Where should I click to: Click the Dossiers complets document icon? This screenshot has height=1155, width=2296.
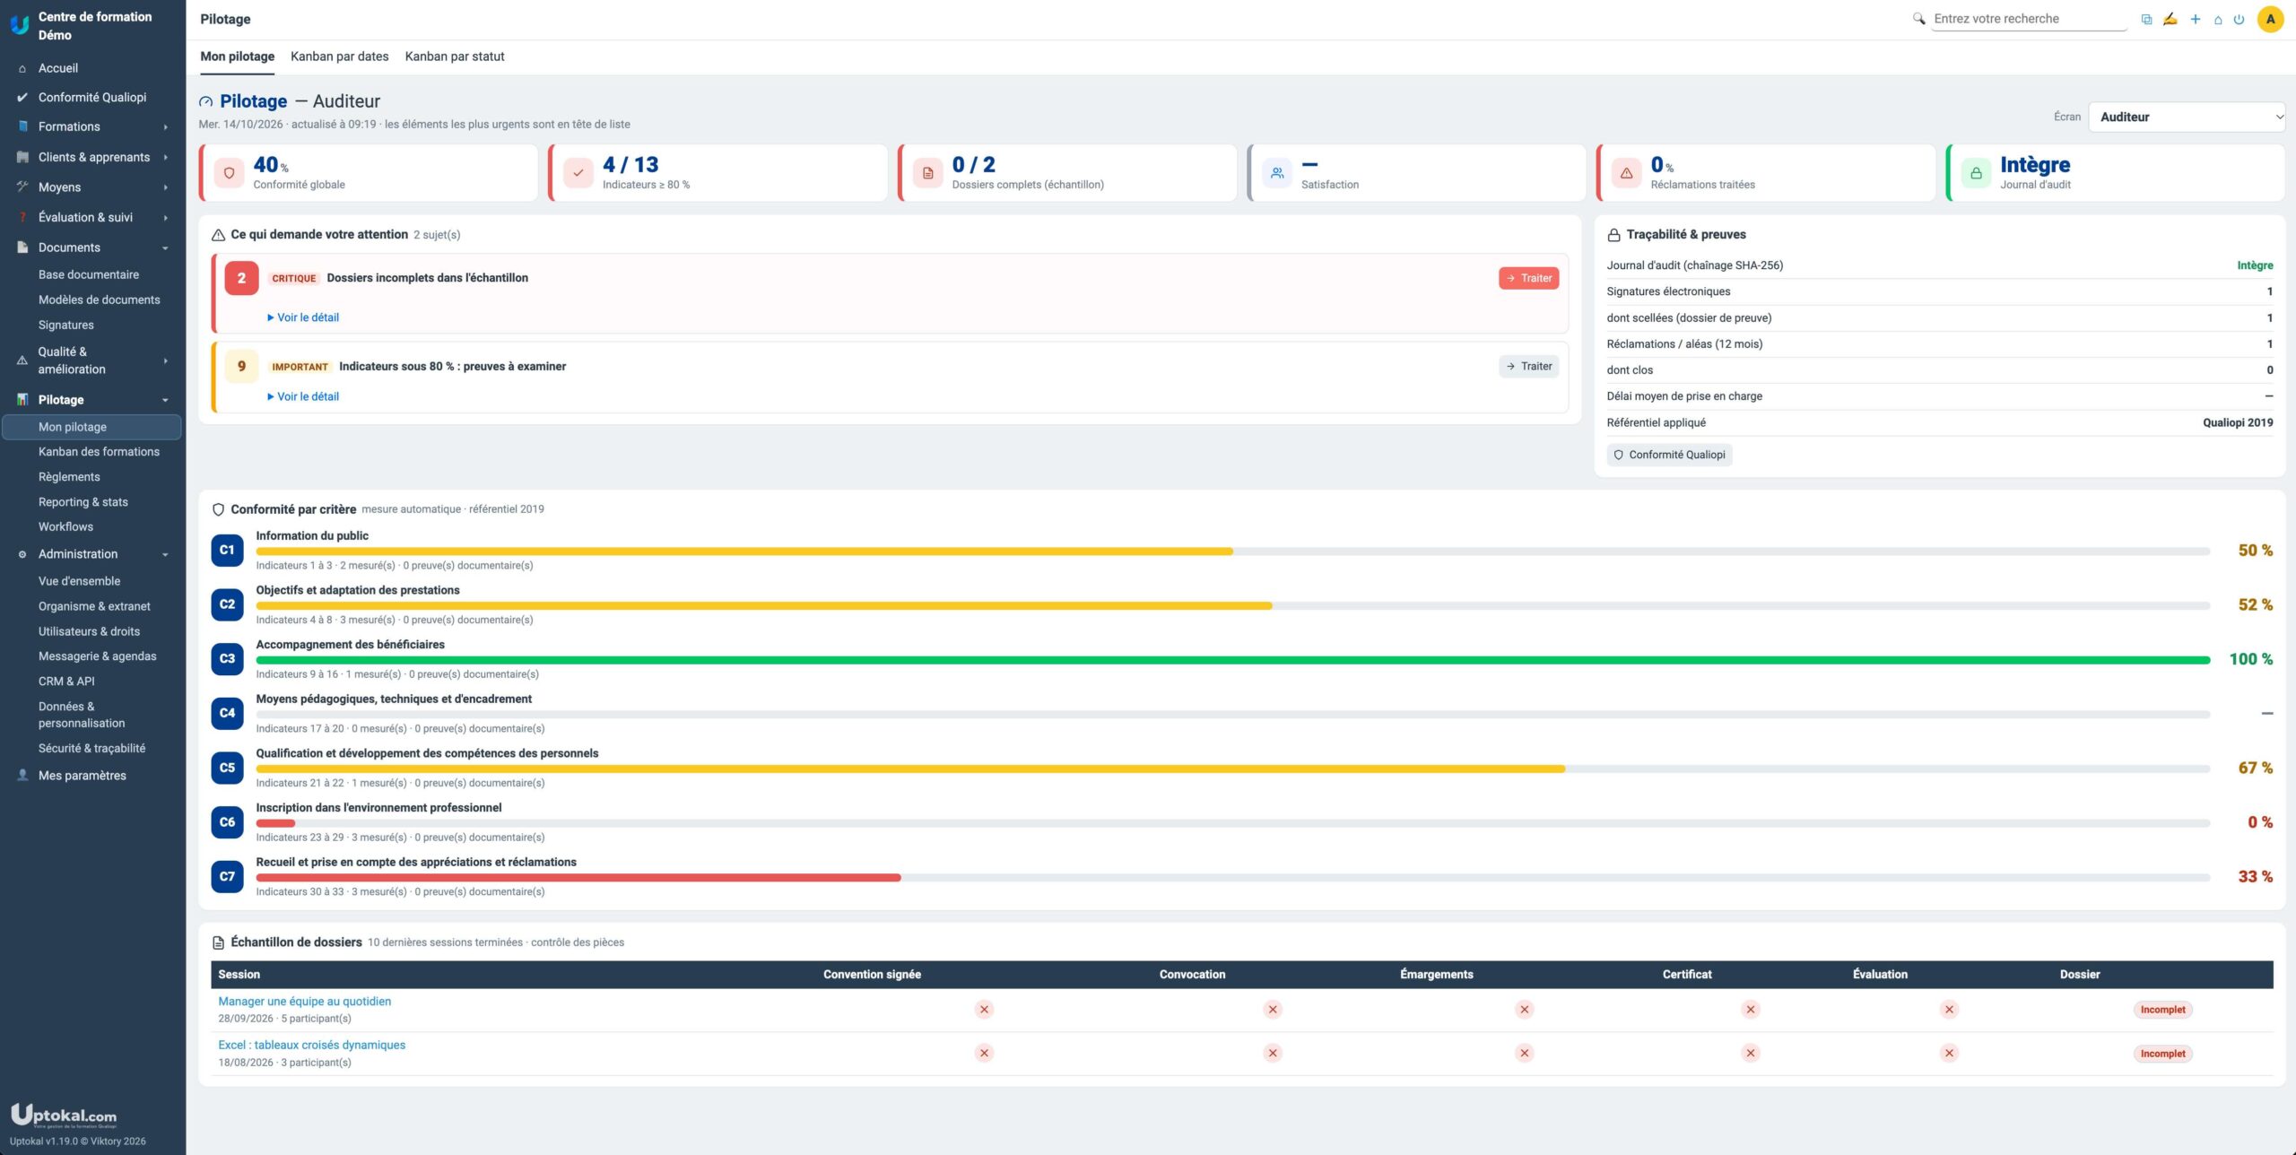coord(928,173)
